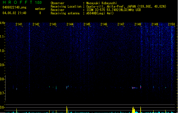Click the 0.9 kHz axis label
The width and height of the screenshot is (178, 113).
pos(3,65)
